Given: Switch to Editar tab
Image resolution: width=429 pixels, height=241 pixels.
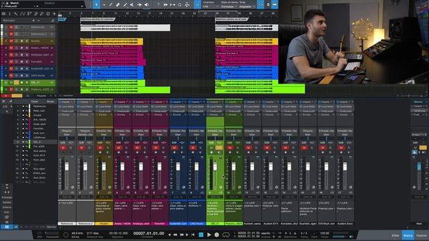Looking at the screenshot, I should 395,236.
